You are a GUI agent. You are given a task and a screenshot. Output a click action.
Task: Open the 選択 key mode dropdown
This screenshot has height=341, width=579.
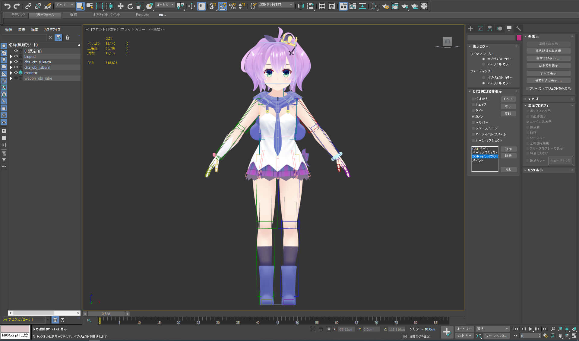(x=492, y=329)
